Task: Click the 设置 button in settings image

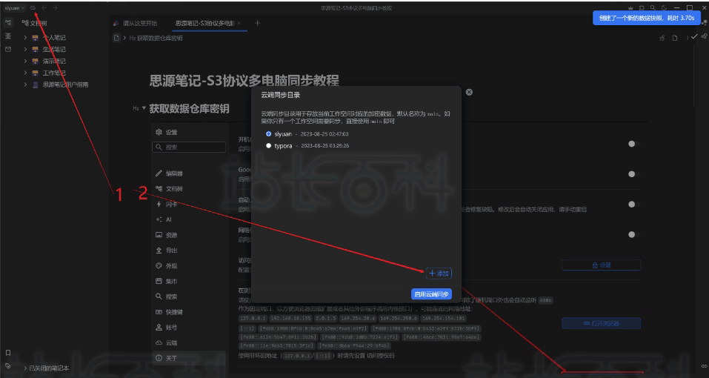Action: tap(601, 265)
